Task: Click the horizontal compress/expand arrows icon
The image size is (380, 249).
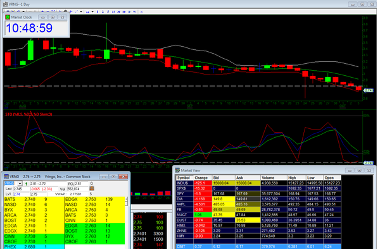Action: [87, 11]
